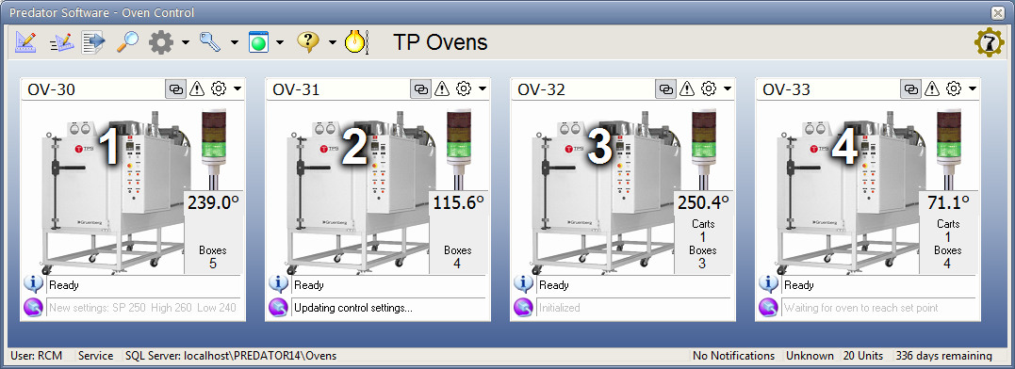Click the info icon in OV-31 panel
Screen dimensions: 1015x369
(278, 284)
